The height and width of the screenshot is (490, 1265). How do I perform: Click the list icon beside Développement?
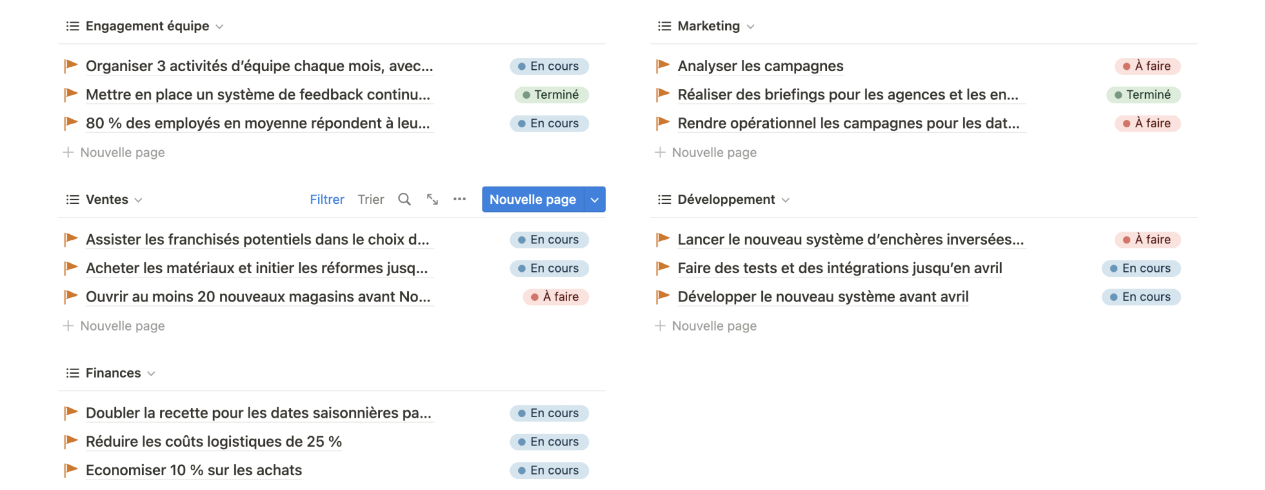[665, 200]
